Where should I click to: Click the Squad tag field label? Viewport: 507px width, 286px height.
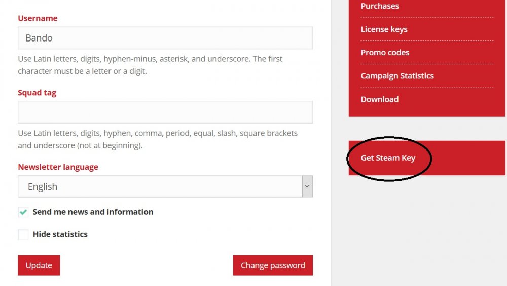pyautogui.click(x=37, y=93)
